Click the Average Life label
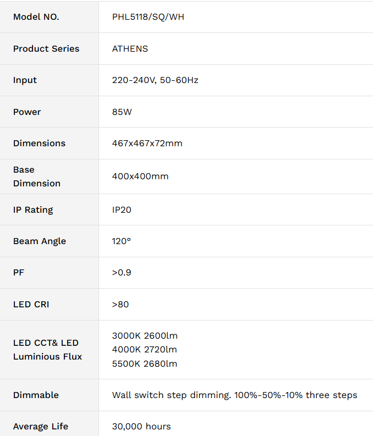 pyautogui.click(x=41, y=427)
